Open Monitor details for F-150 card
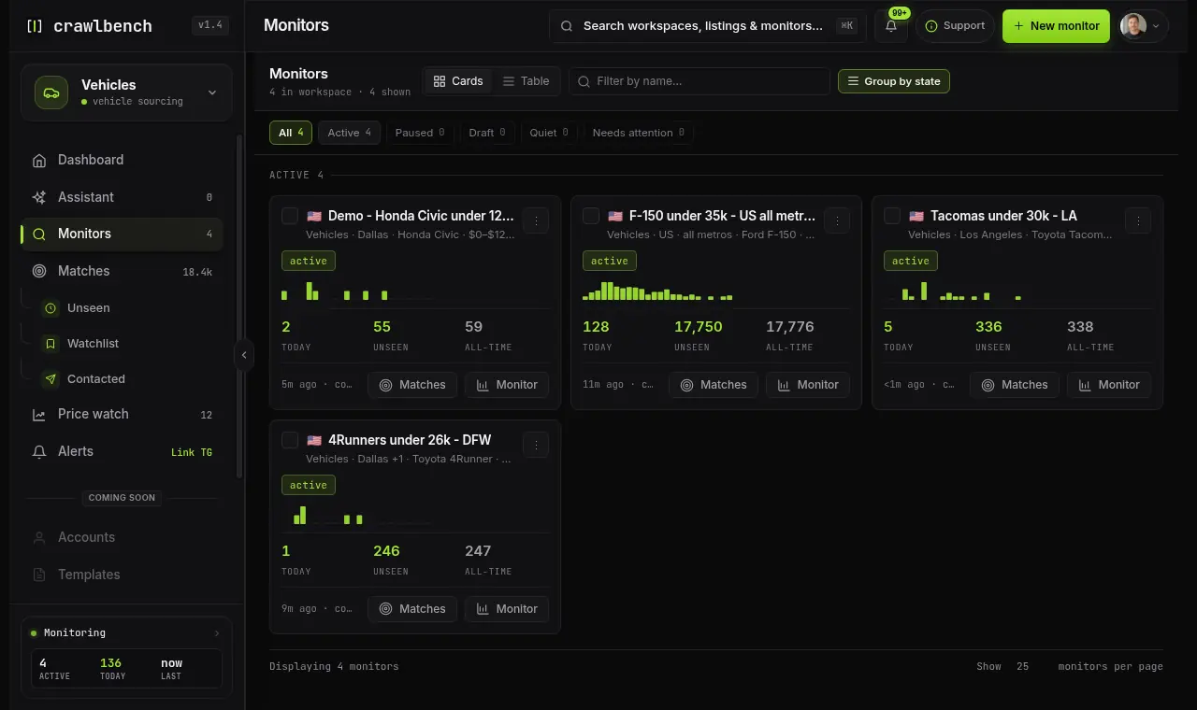 (808, 385)
